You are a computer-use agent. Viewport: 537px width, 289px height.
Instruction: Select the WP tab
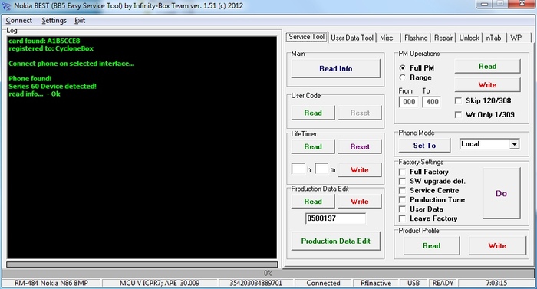[516, 38]
